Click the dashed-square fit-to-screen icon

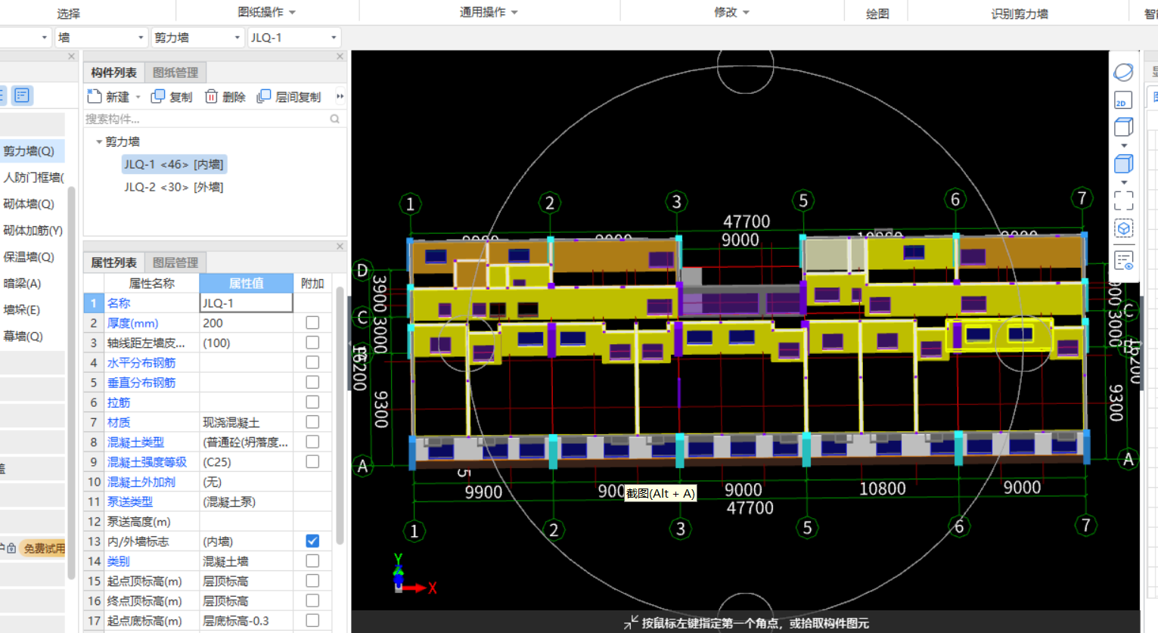(1123, 200)
